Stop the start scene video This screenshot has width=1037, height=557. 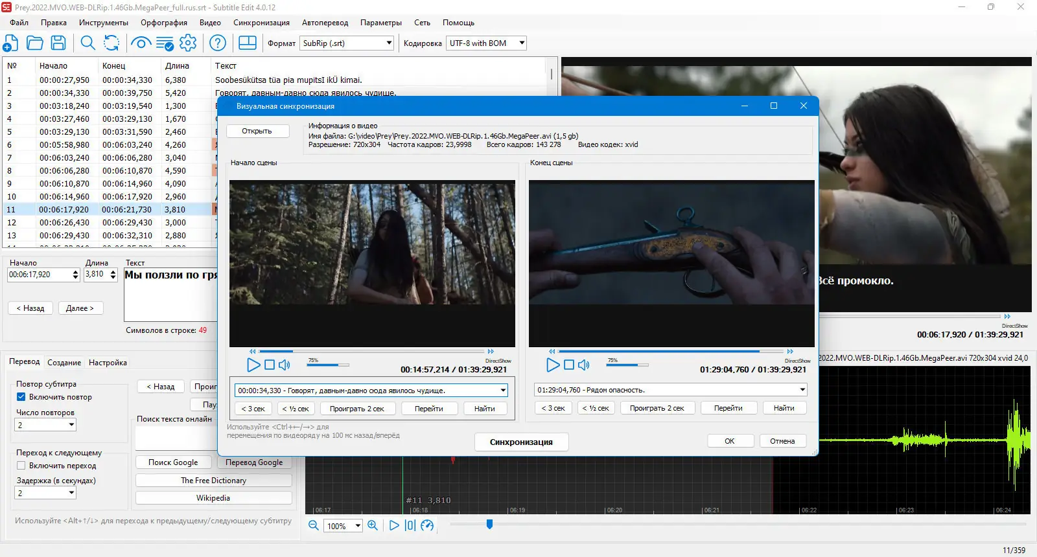270,365
